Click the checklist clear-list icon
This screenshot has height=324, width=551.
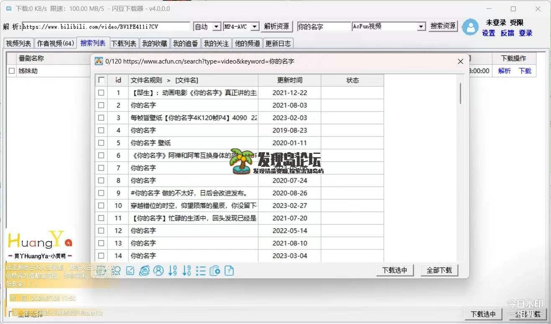click(x=201, y=270)
